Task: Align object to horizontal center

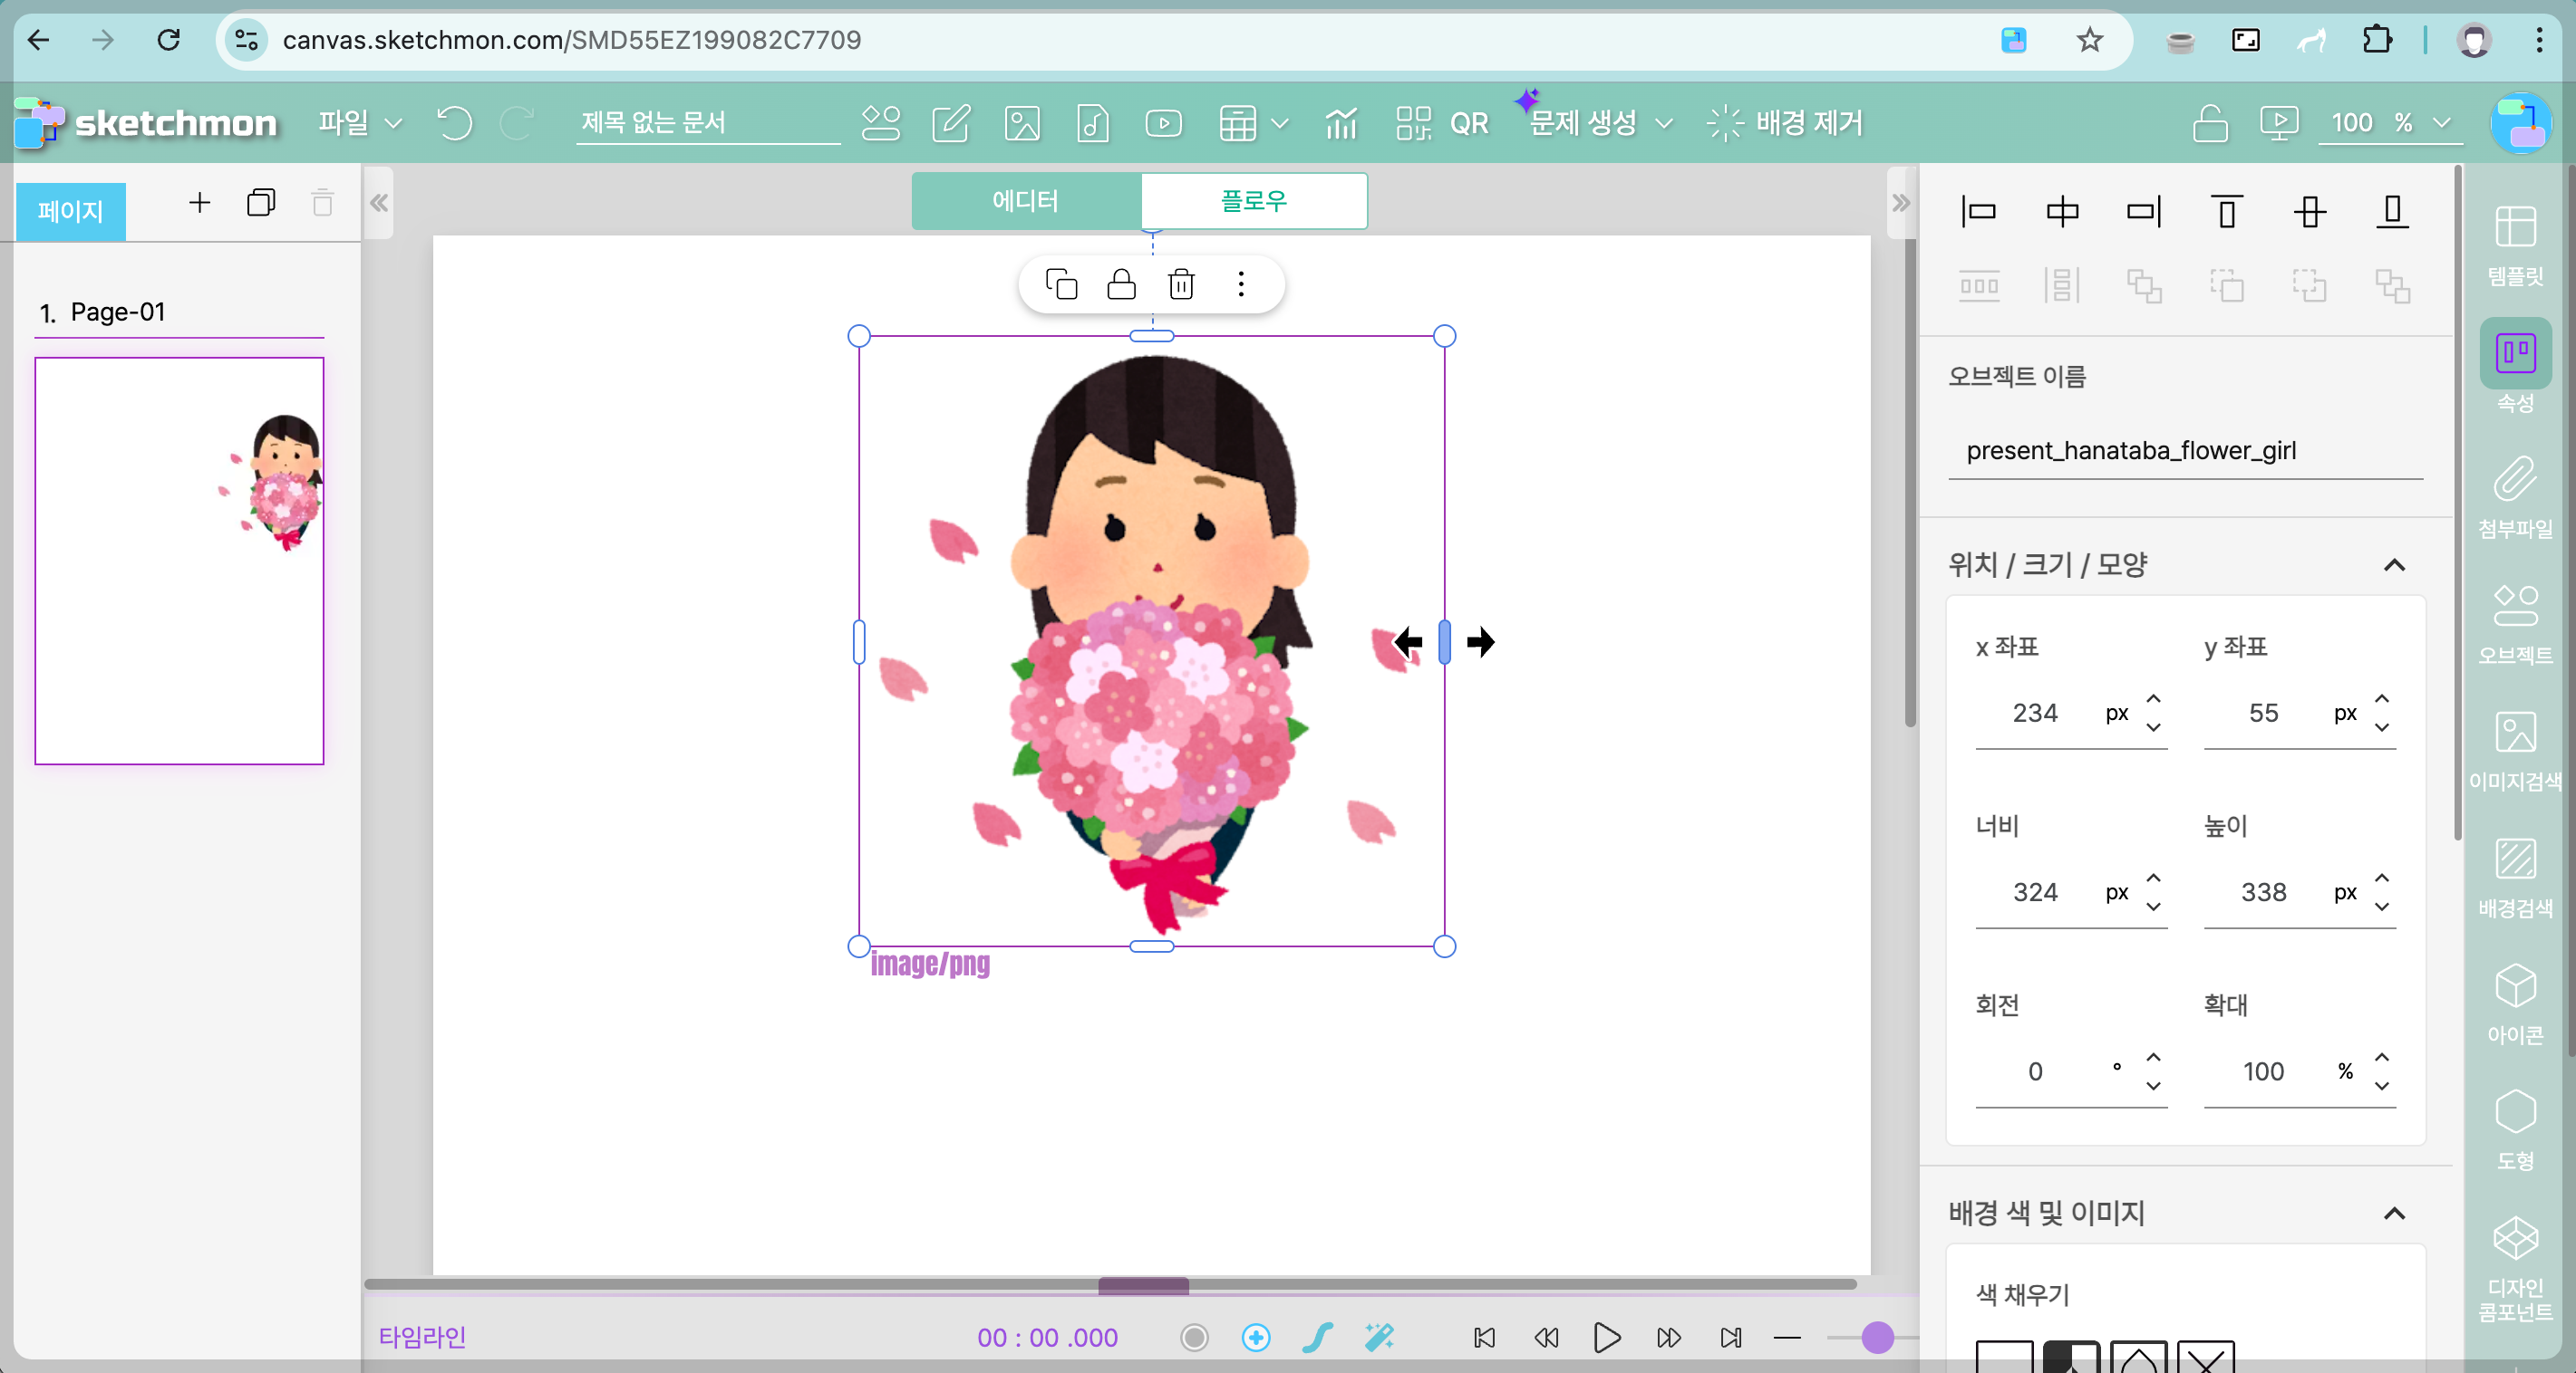Action: coord(2062,212)
